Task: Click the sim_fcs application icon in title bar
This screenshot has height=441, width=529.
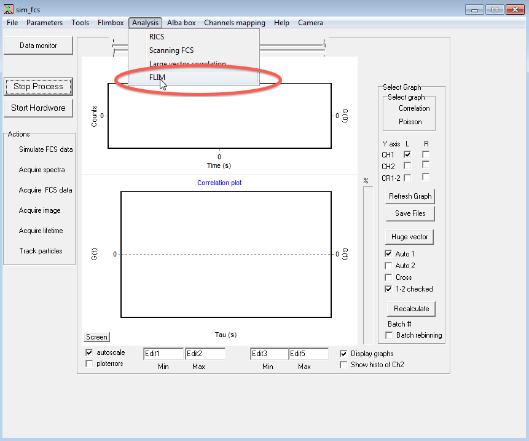Action: [x=8, y=9]
